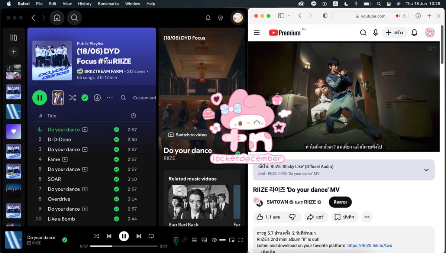446x253 pixels.
Task: Click Switch to video button
Action: coord(188,134)
